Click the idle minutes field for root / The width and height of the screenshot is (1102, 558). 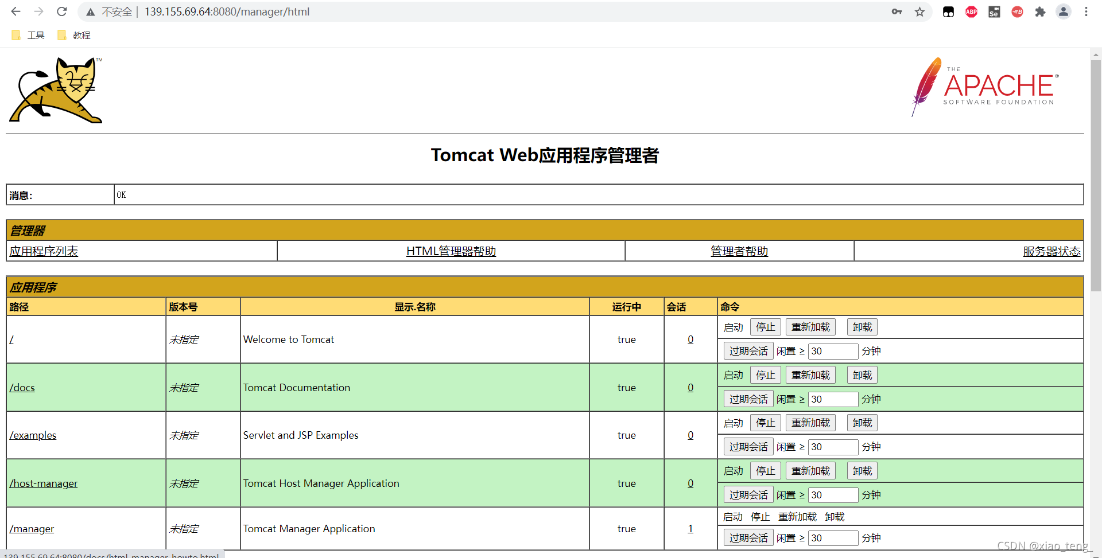[833, 351]
